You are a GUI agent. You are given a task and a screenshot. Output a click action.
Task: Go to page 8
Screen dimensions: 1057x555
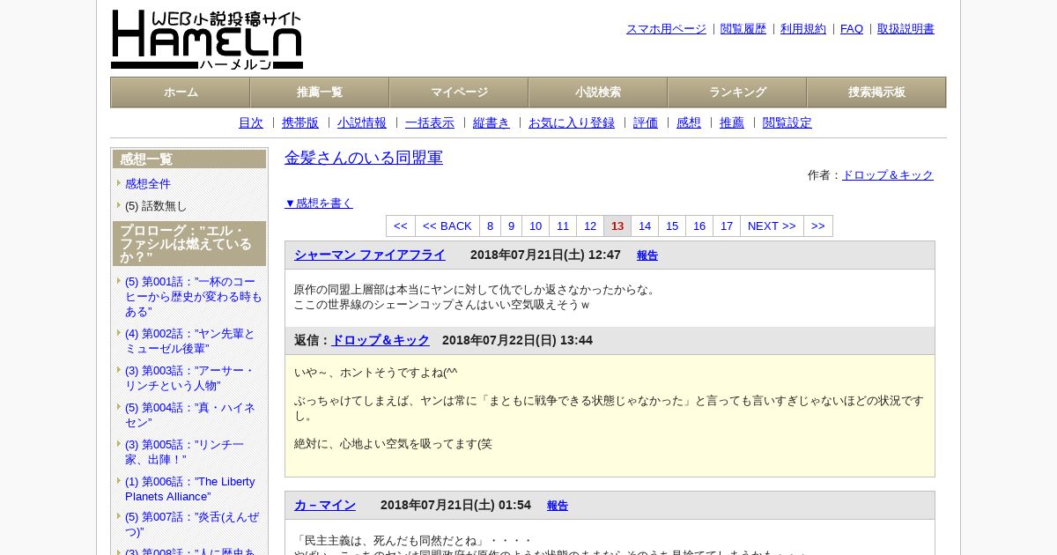pyautogui.click(x=491, y=226)
